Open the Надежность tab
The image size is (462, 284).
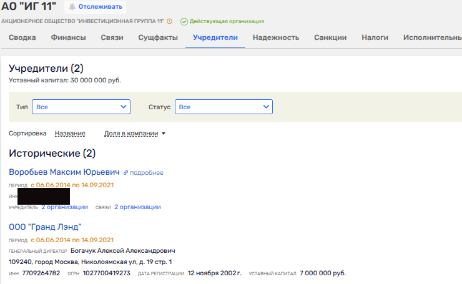coord(276,37)
